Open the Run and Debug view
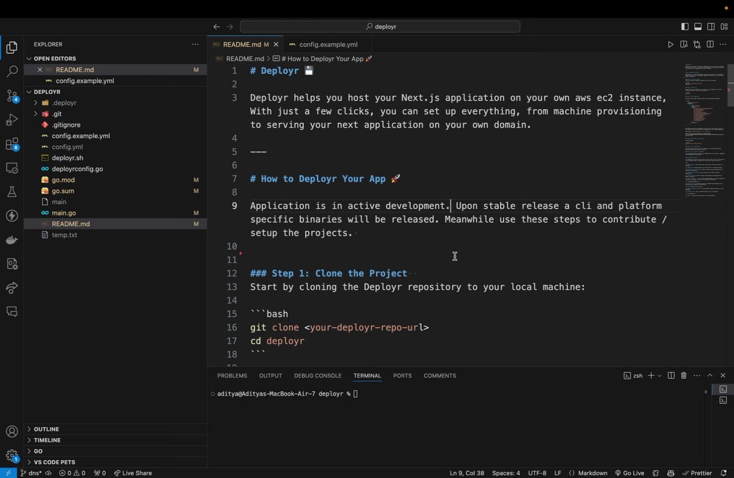The width and height of the screenshot is (734, 478). (11, 120)
